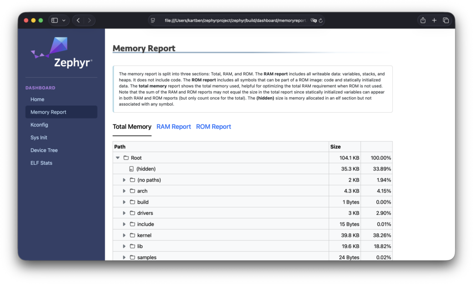473x284 pixels.
Task: Click the reload page icon
Action: (321, 20)
